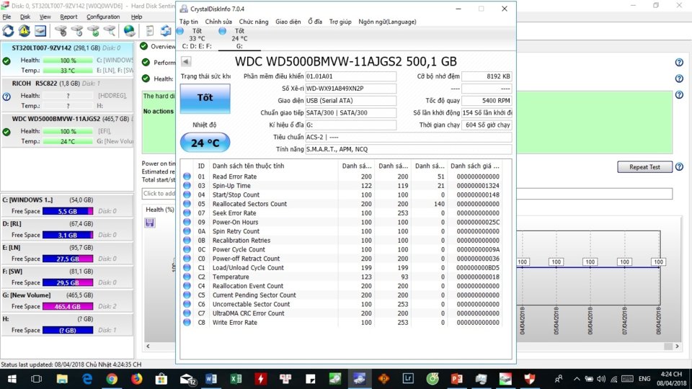Click the blue status orb for Read Error Rate
The height and width of the screenshot is (389, 692).
pos(187,176)
